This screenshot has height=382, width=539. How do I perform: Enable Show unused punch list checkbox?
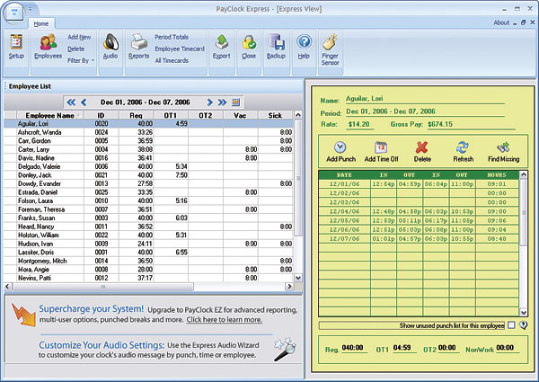tap(511, 324)
